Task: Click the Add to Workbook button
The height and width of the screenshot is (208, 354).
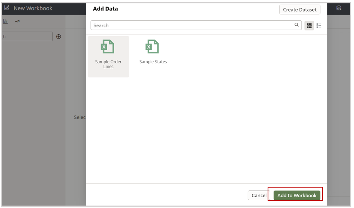Action: pos(297,195)
